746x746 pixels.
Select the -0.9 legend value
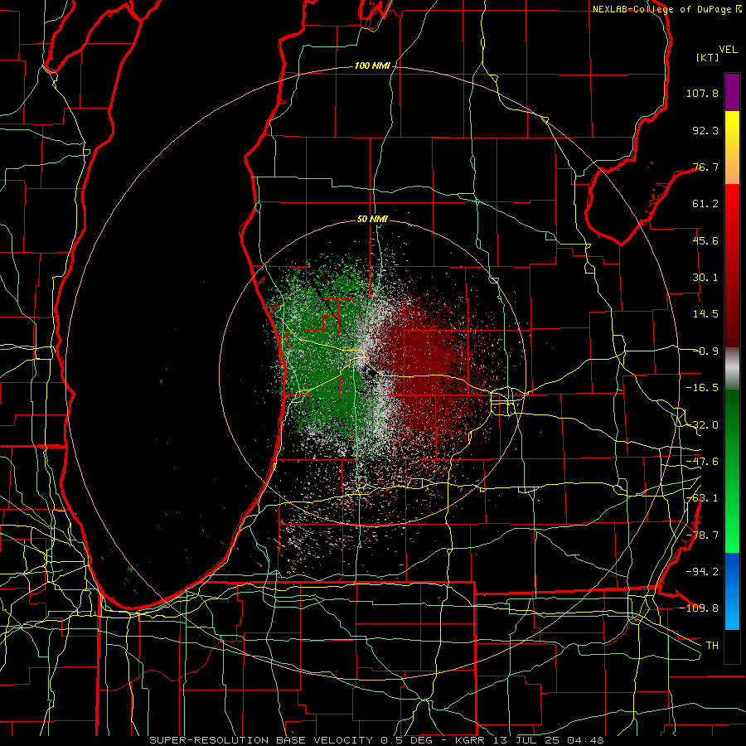click(705, 351)
